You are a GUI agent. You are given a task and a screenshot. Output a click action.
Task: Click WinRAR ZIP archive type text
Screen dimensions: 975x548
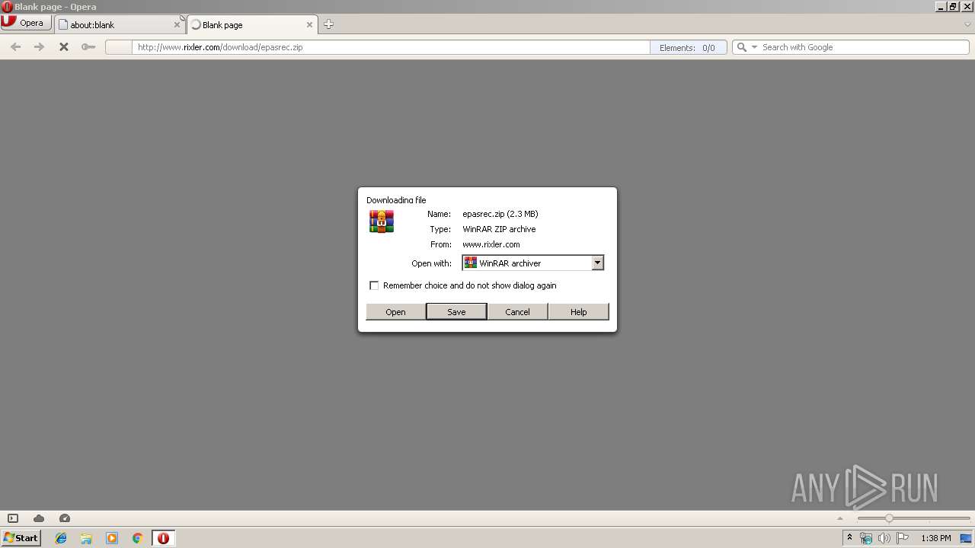tap(499, 229)
